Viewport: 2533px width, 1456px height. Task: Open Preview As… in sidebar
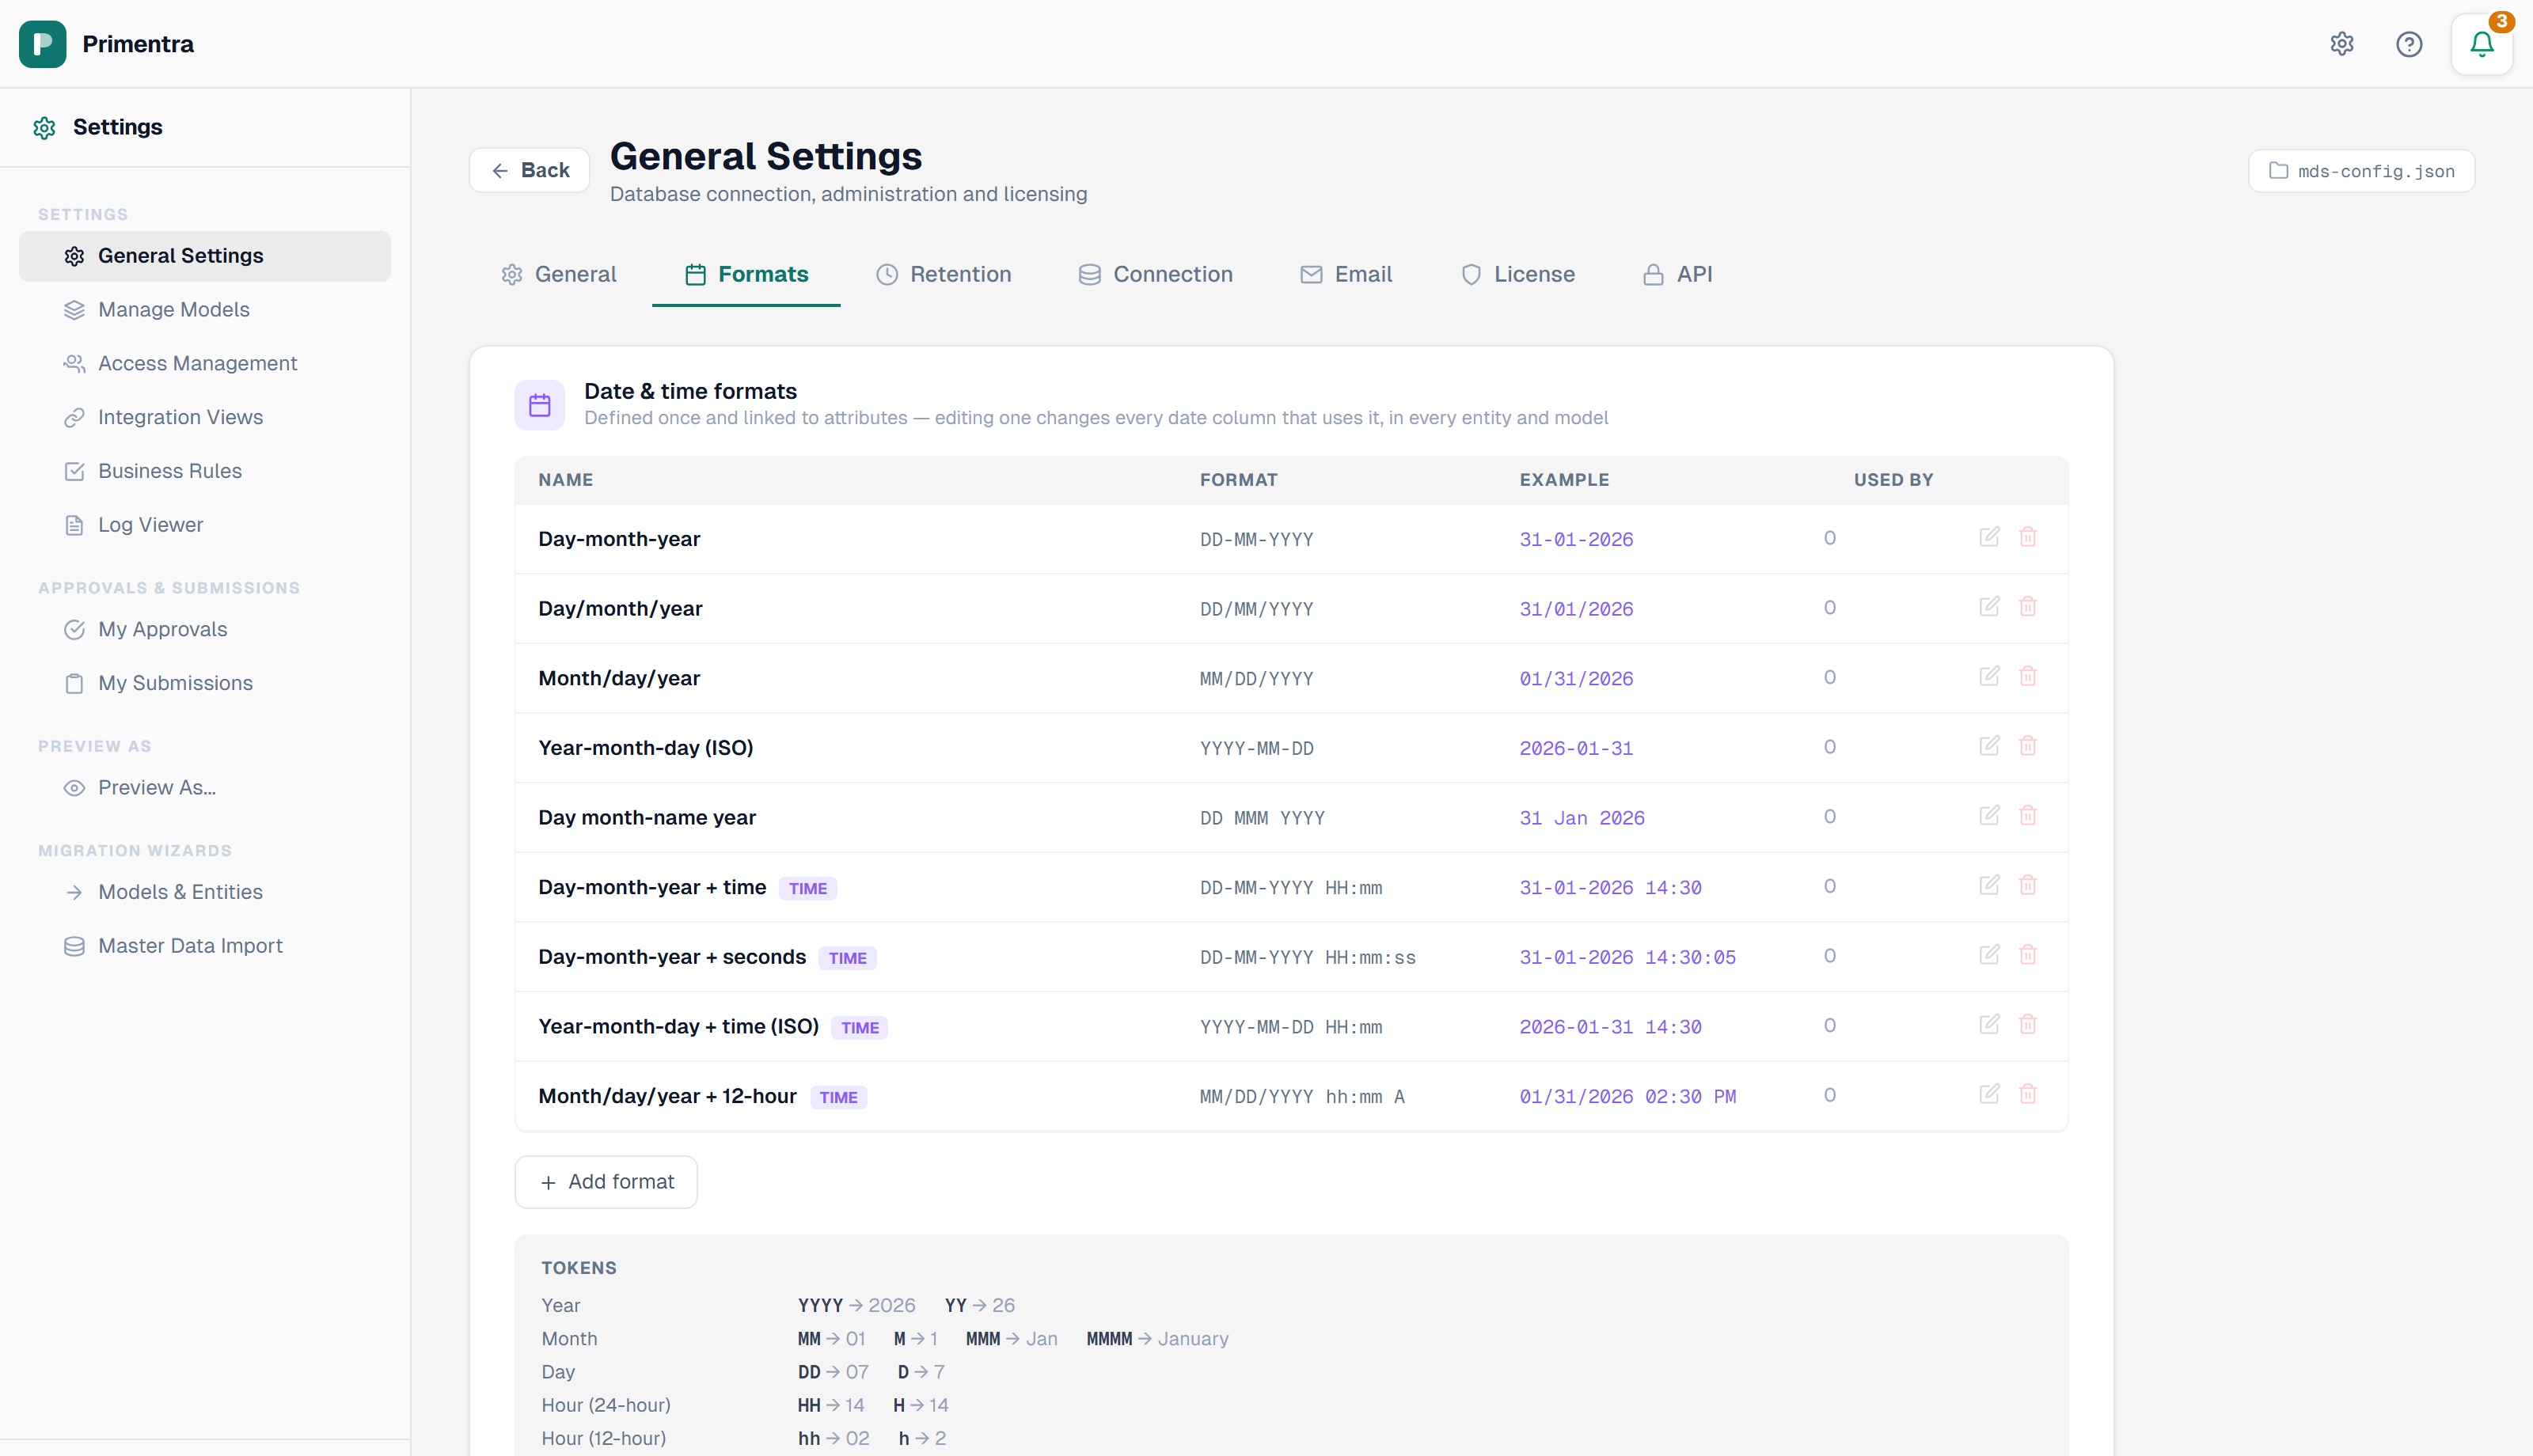(x=204, y=788)
